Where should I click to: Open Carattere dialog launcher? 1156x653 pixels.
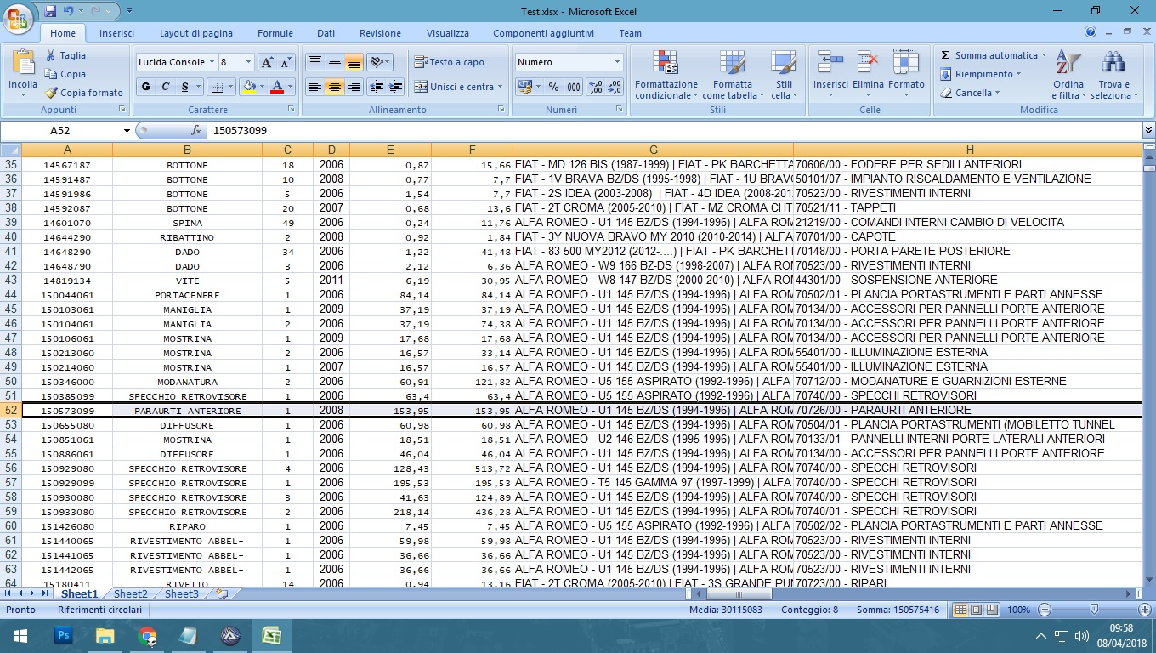(292, 110)
